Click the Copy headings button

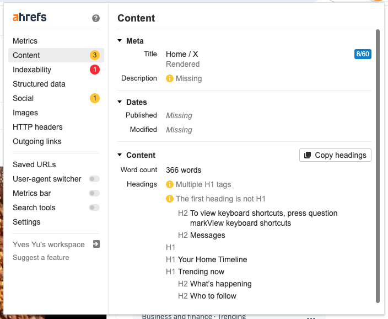coord(335,155)
